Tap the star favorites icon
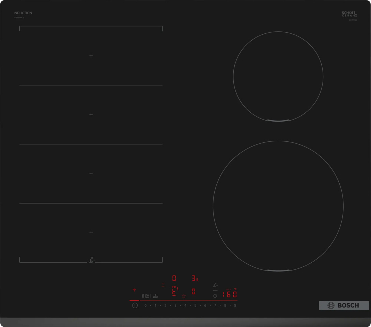This screenshot has width=371, height=327. click(x=184, y=296)
